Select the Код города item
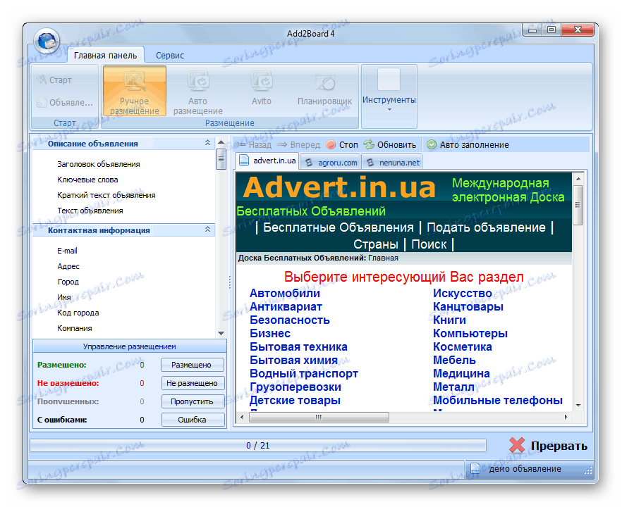This screenshot has width=622, height=507. (78, 313)
